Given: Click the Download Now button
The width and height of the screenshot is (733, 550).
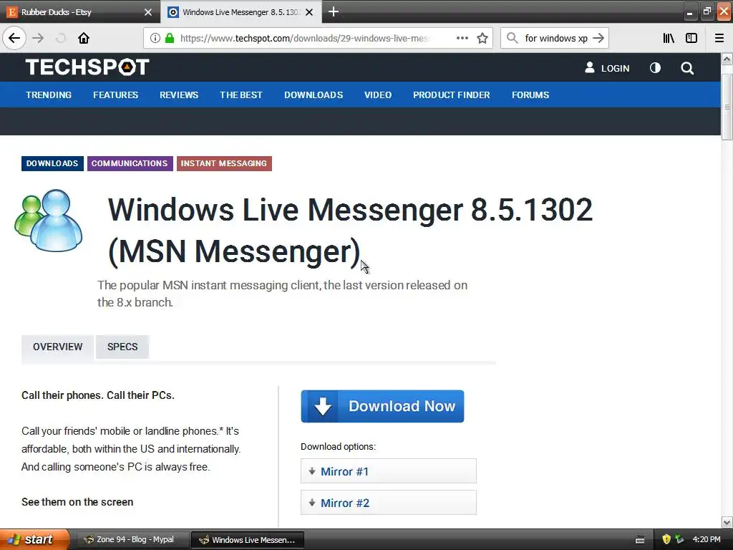Looking at the screenshot, I should click(x=382, y=407).
